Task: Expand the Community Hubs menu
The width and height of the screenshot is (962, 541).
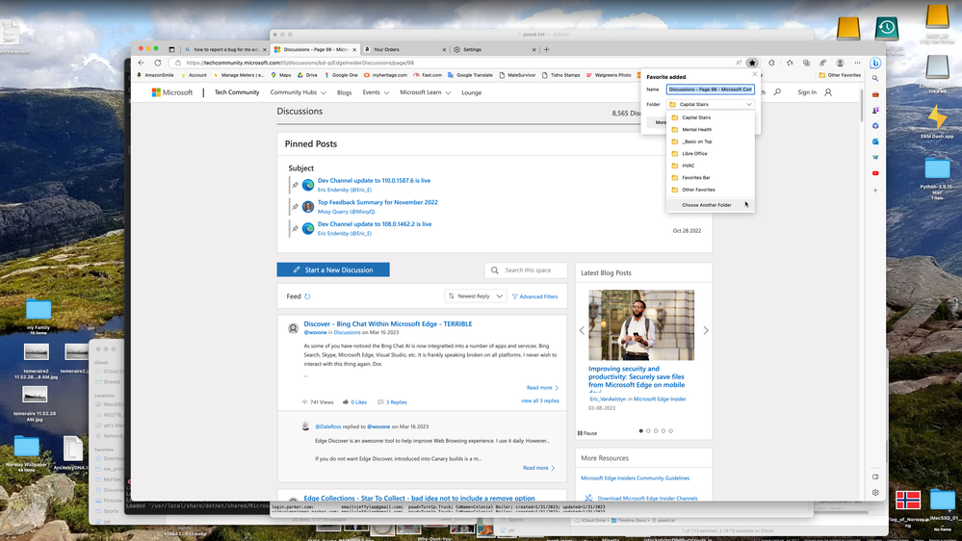Action: [x=298, y=92]
